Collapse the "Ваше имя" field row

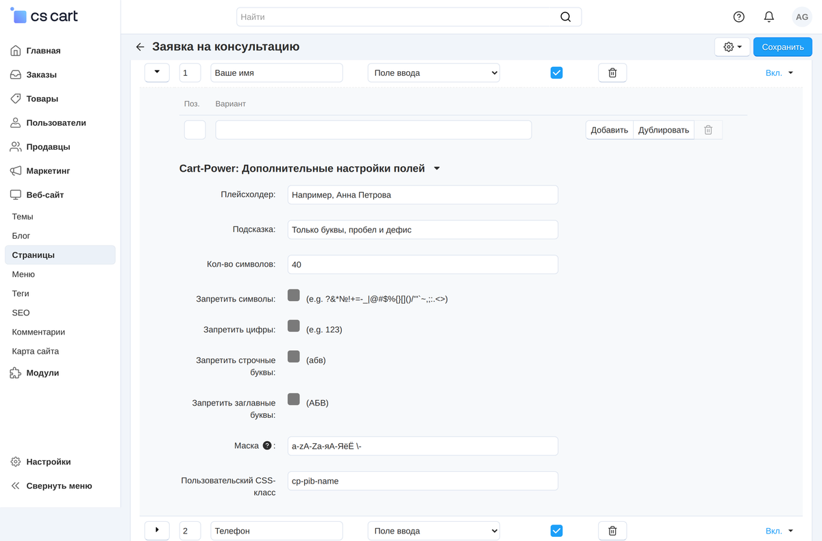pyautogui.click(x=158, y=72)
